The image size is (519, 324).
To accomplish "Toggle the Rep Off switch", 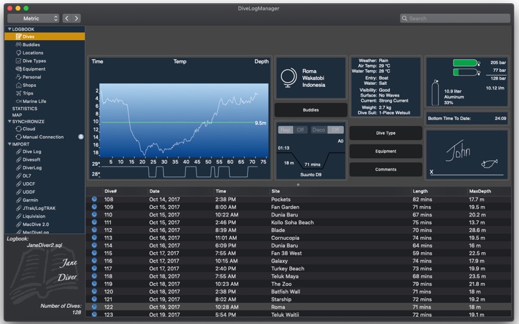I will pos(293,130).
